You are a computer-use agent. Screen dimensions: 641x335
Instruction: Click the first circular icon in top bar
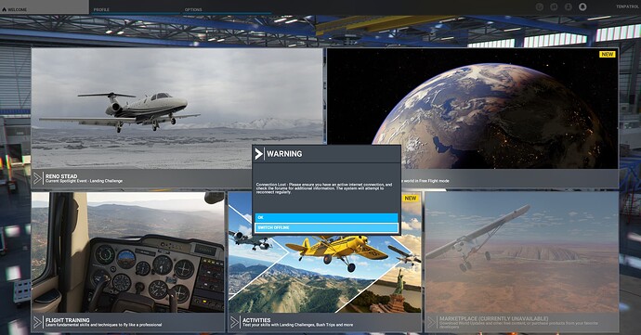pyautogui.click(x=540, y=6)
